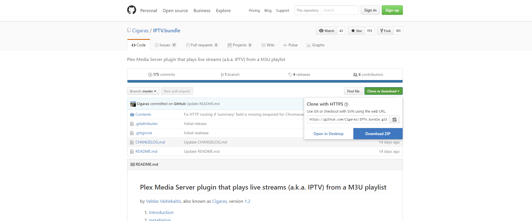
Task: View the 175 commits
Action: click(162, 74)
